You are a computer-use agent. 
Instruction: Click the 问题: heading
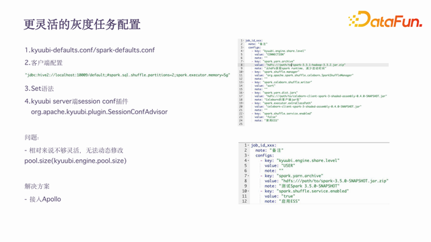coord(32,137)
